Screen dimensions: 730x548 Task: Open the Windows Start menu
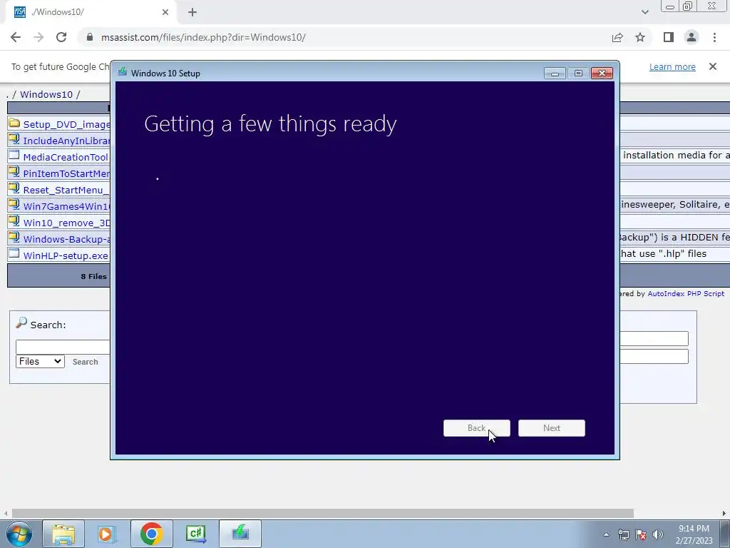tap(19, 534)
